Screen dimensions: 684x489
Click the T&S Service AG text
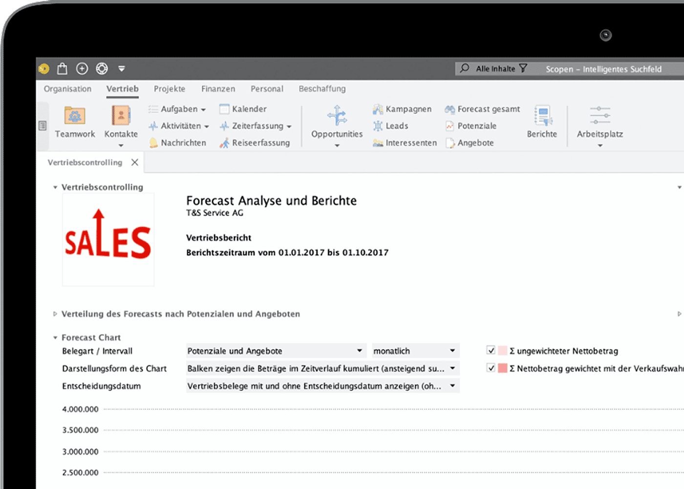point(214,213)
